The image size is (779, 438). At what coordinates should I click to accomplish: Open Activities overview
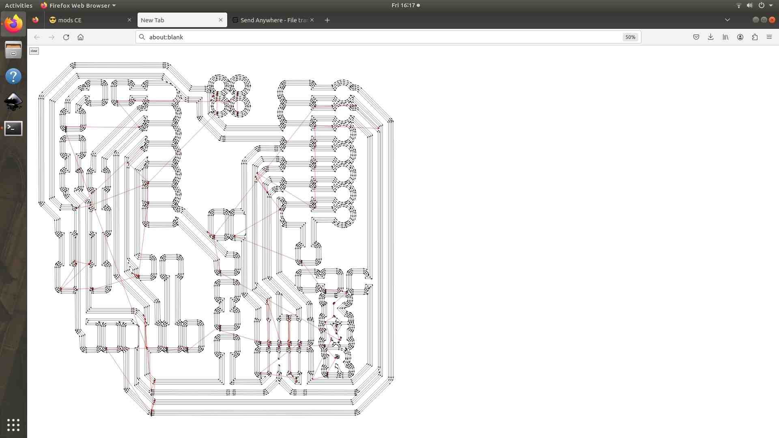19,5
